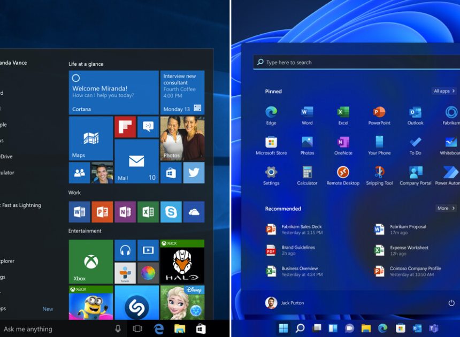Open Business Overview spreadsheet
Screen dimensions: 460x337
pyautogui.click(x=294, y=271)
